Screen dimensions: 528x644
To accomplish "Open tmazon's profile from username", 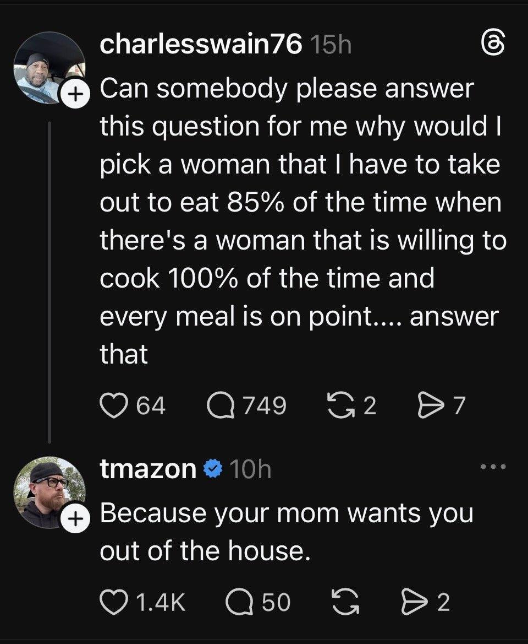I will point(148,469).
